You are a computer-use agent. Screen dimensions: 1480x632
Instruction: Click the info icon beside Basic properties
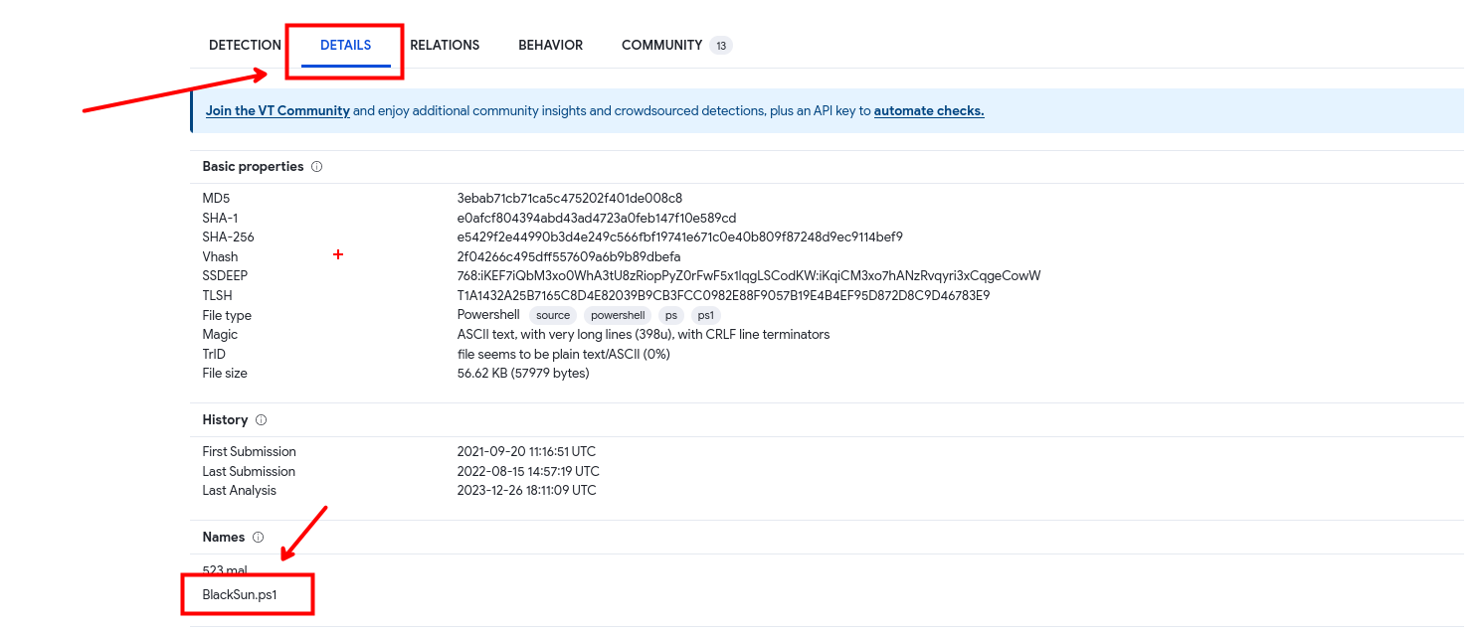pos(316,167)
